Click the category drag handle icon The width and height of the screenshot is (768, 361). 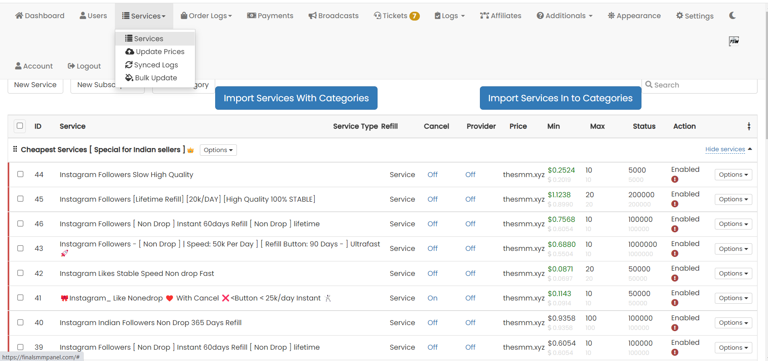15,149
